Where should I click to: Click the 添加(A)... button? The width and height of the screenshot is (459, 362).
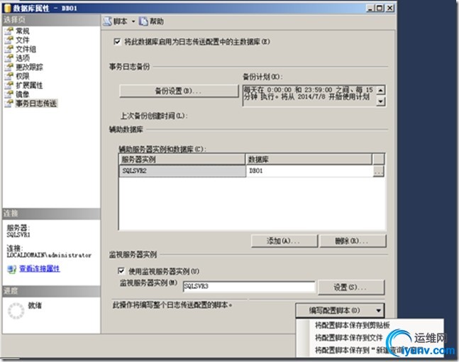[x=284, y=241]
